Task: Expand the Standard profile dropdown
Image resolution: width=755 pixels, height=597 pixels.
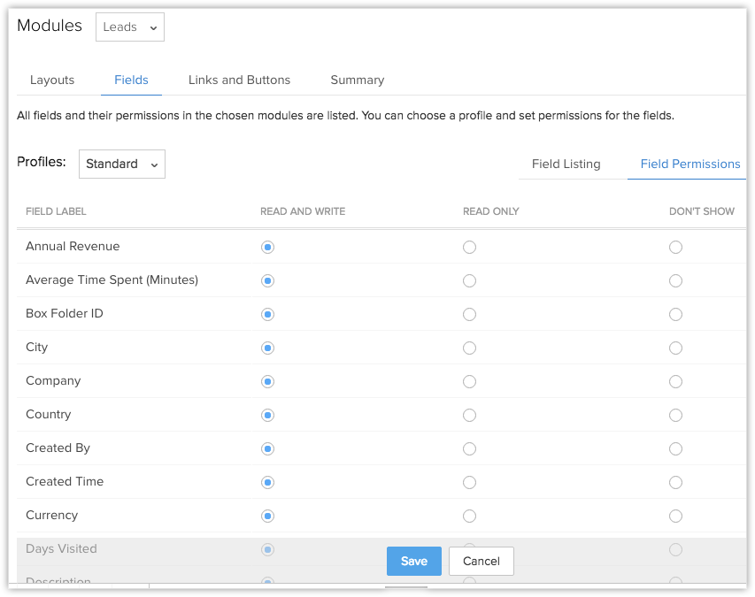Action: click(122, 164)
